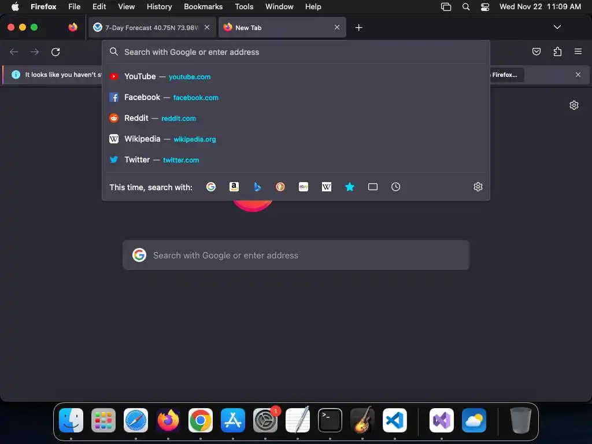Dismiss the notification bar
Viewport: 592px width, 444px height.
coord(578,75)
